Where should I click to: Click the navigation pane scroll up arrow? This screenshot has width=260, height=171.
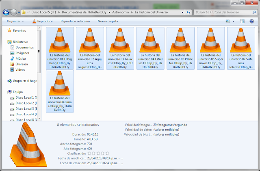click(39, 28)
